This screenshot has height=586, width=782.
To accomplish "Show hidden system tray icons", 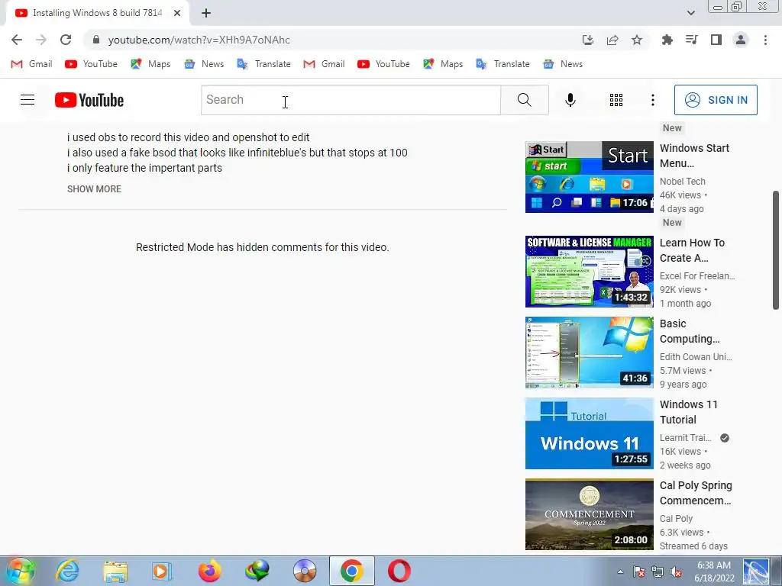I will pos(620,572).
